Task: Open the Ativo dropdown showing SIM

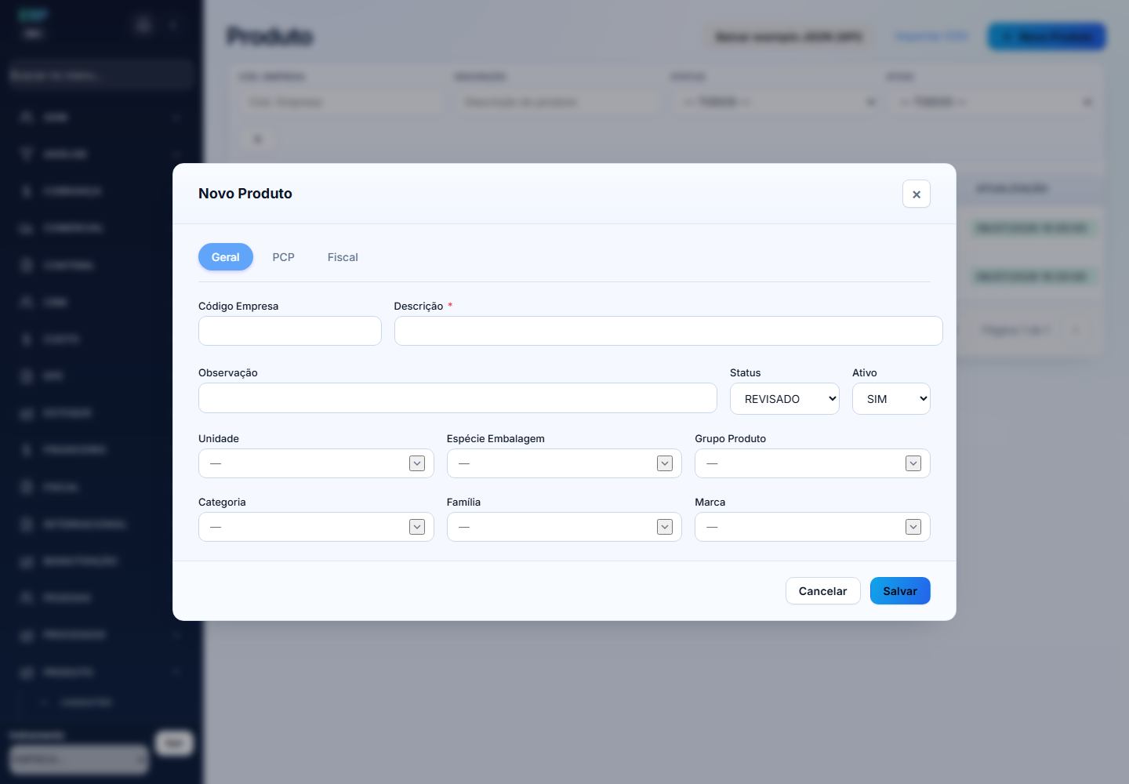Action: click(x=891, y=398)
